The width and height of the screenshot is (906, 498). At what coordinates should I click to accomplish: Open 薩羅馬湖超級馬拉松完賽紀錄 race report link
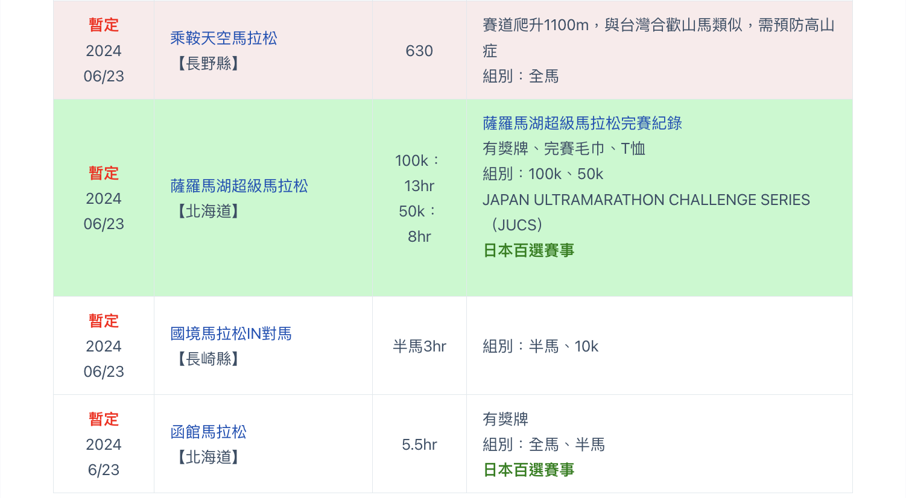(582, 124)
